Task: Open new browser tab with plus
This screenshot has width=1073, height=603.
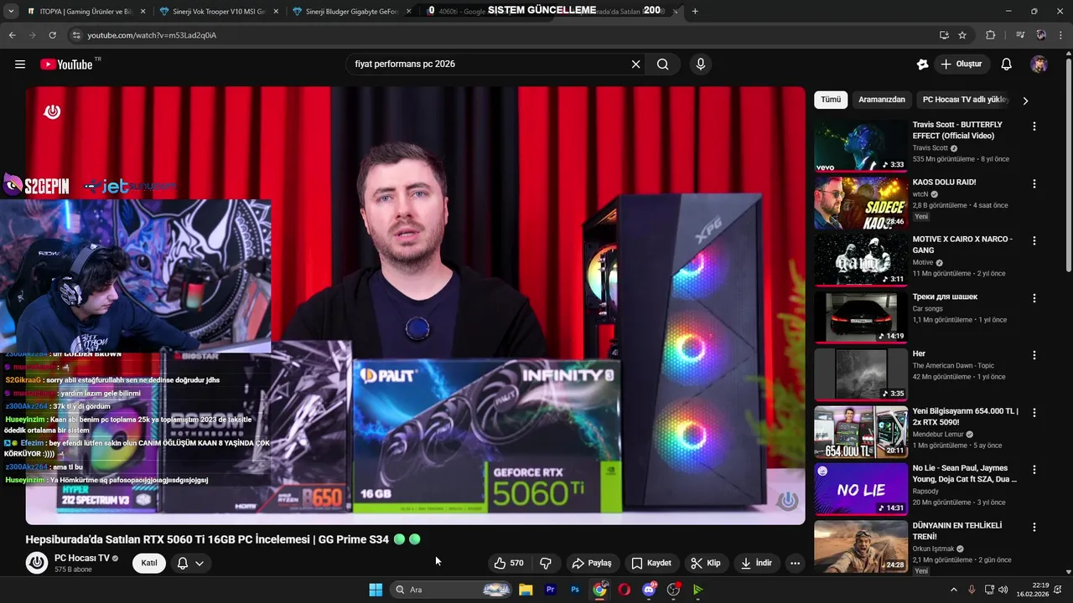Action: click(695, 11)
